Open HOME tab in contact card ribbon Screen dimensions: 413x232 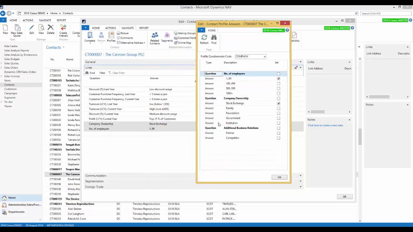[x=96, y=28]
